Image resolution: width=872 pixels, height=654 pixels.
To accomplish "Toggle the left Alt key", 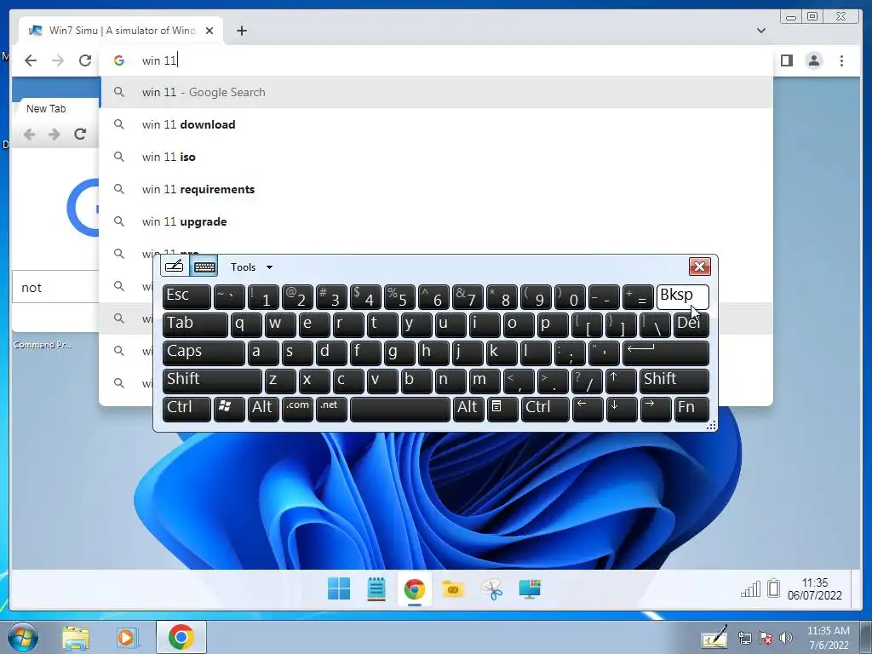I will (263, 409).
